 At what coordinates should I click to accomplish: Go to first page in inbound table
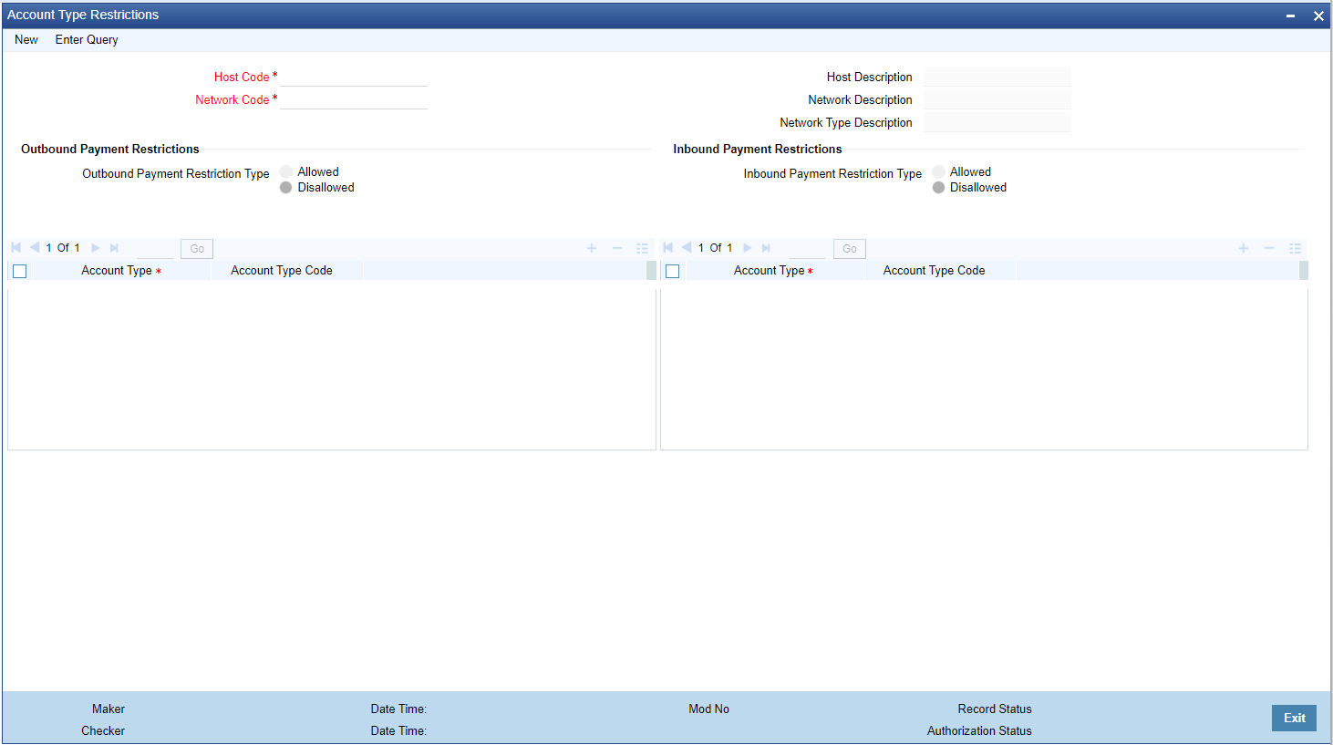667,248
